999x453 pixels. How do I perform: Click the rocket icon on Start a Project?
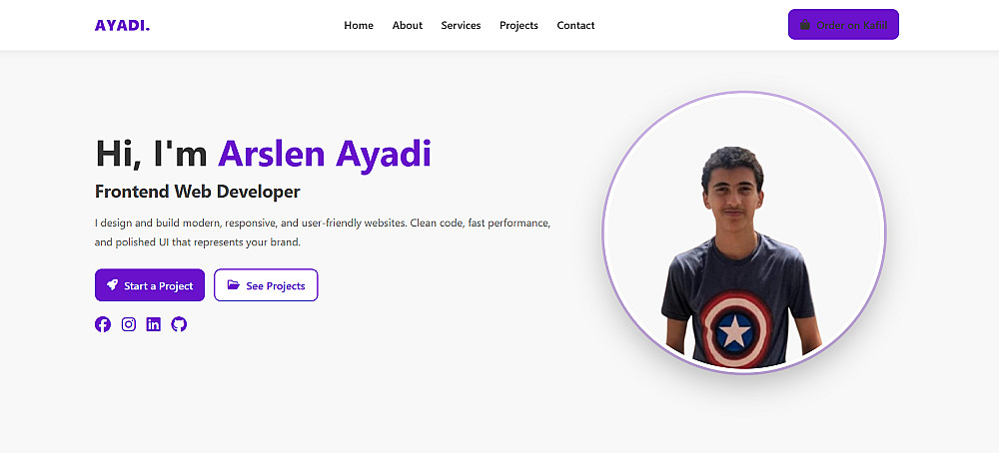(112, 285)
